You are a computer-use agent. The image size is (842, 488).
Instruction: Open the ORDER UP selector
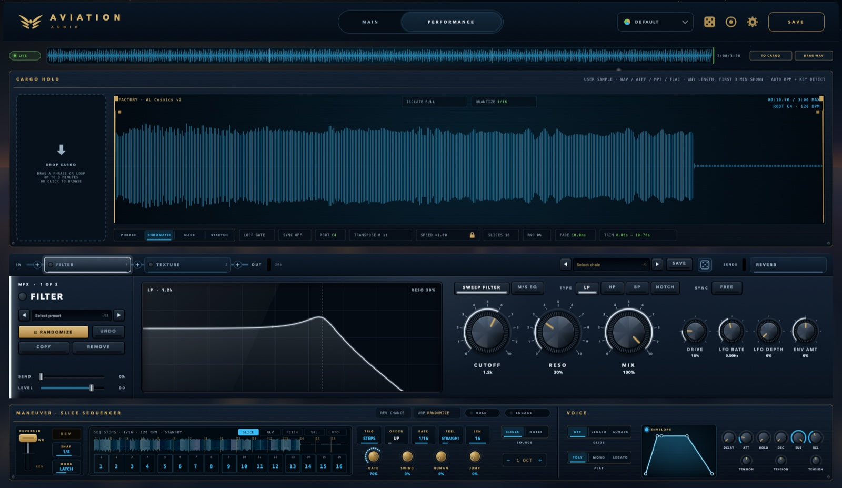click(396, 435)
